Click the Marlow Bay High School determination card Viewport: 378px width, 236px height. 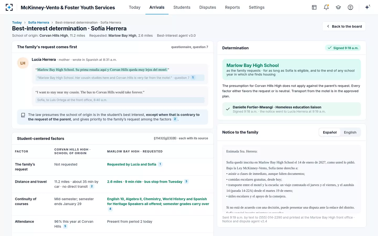[x=291, y=69]
